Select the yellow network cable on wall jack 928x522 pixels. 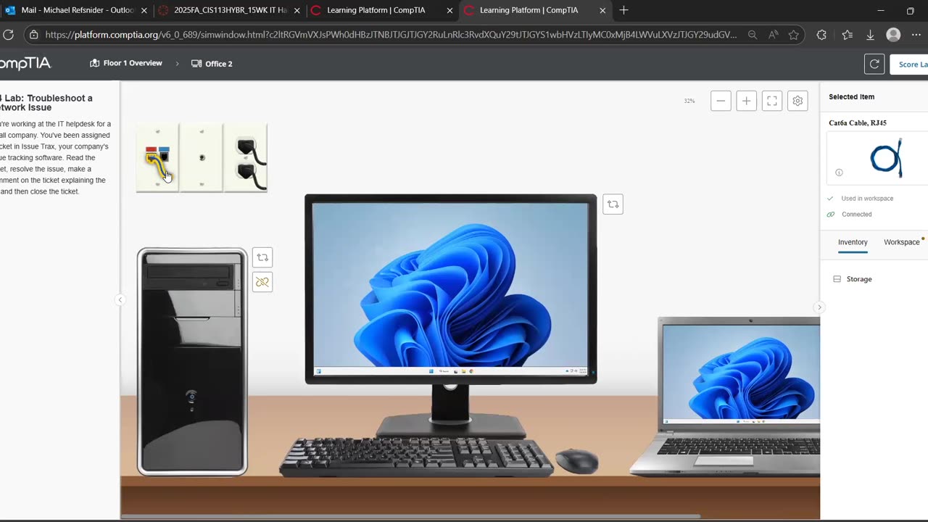(157, 165)
